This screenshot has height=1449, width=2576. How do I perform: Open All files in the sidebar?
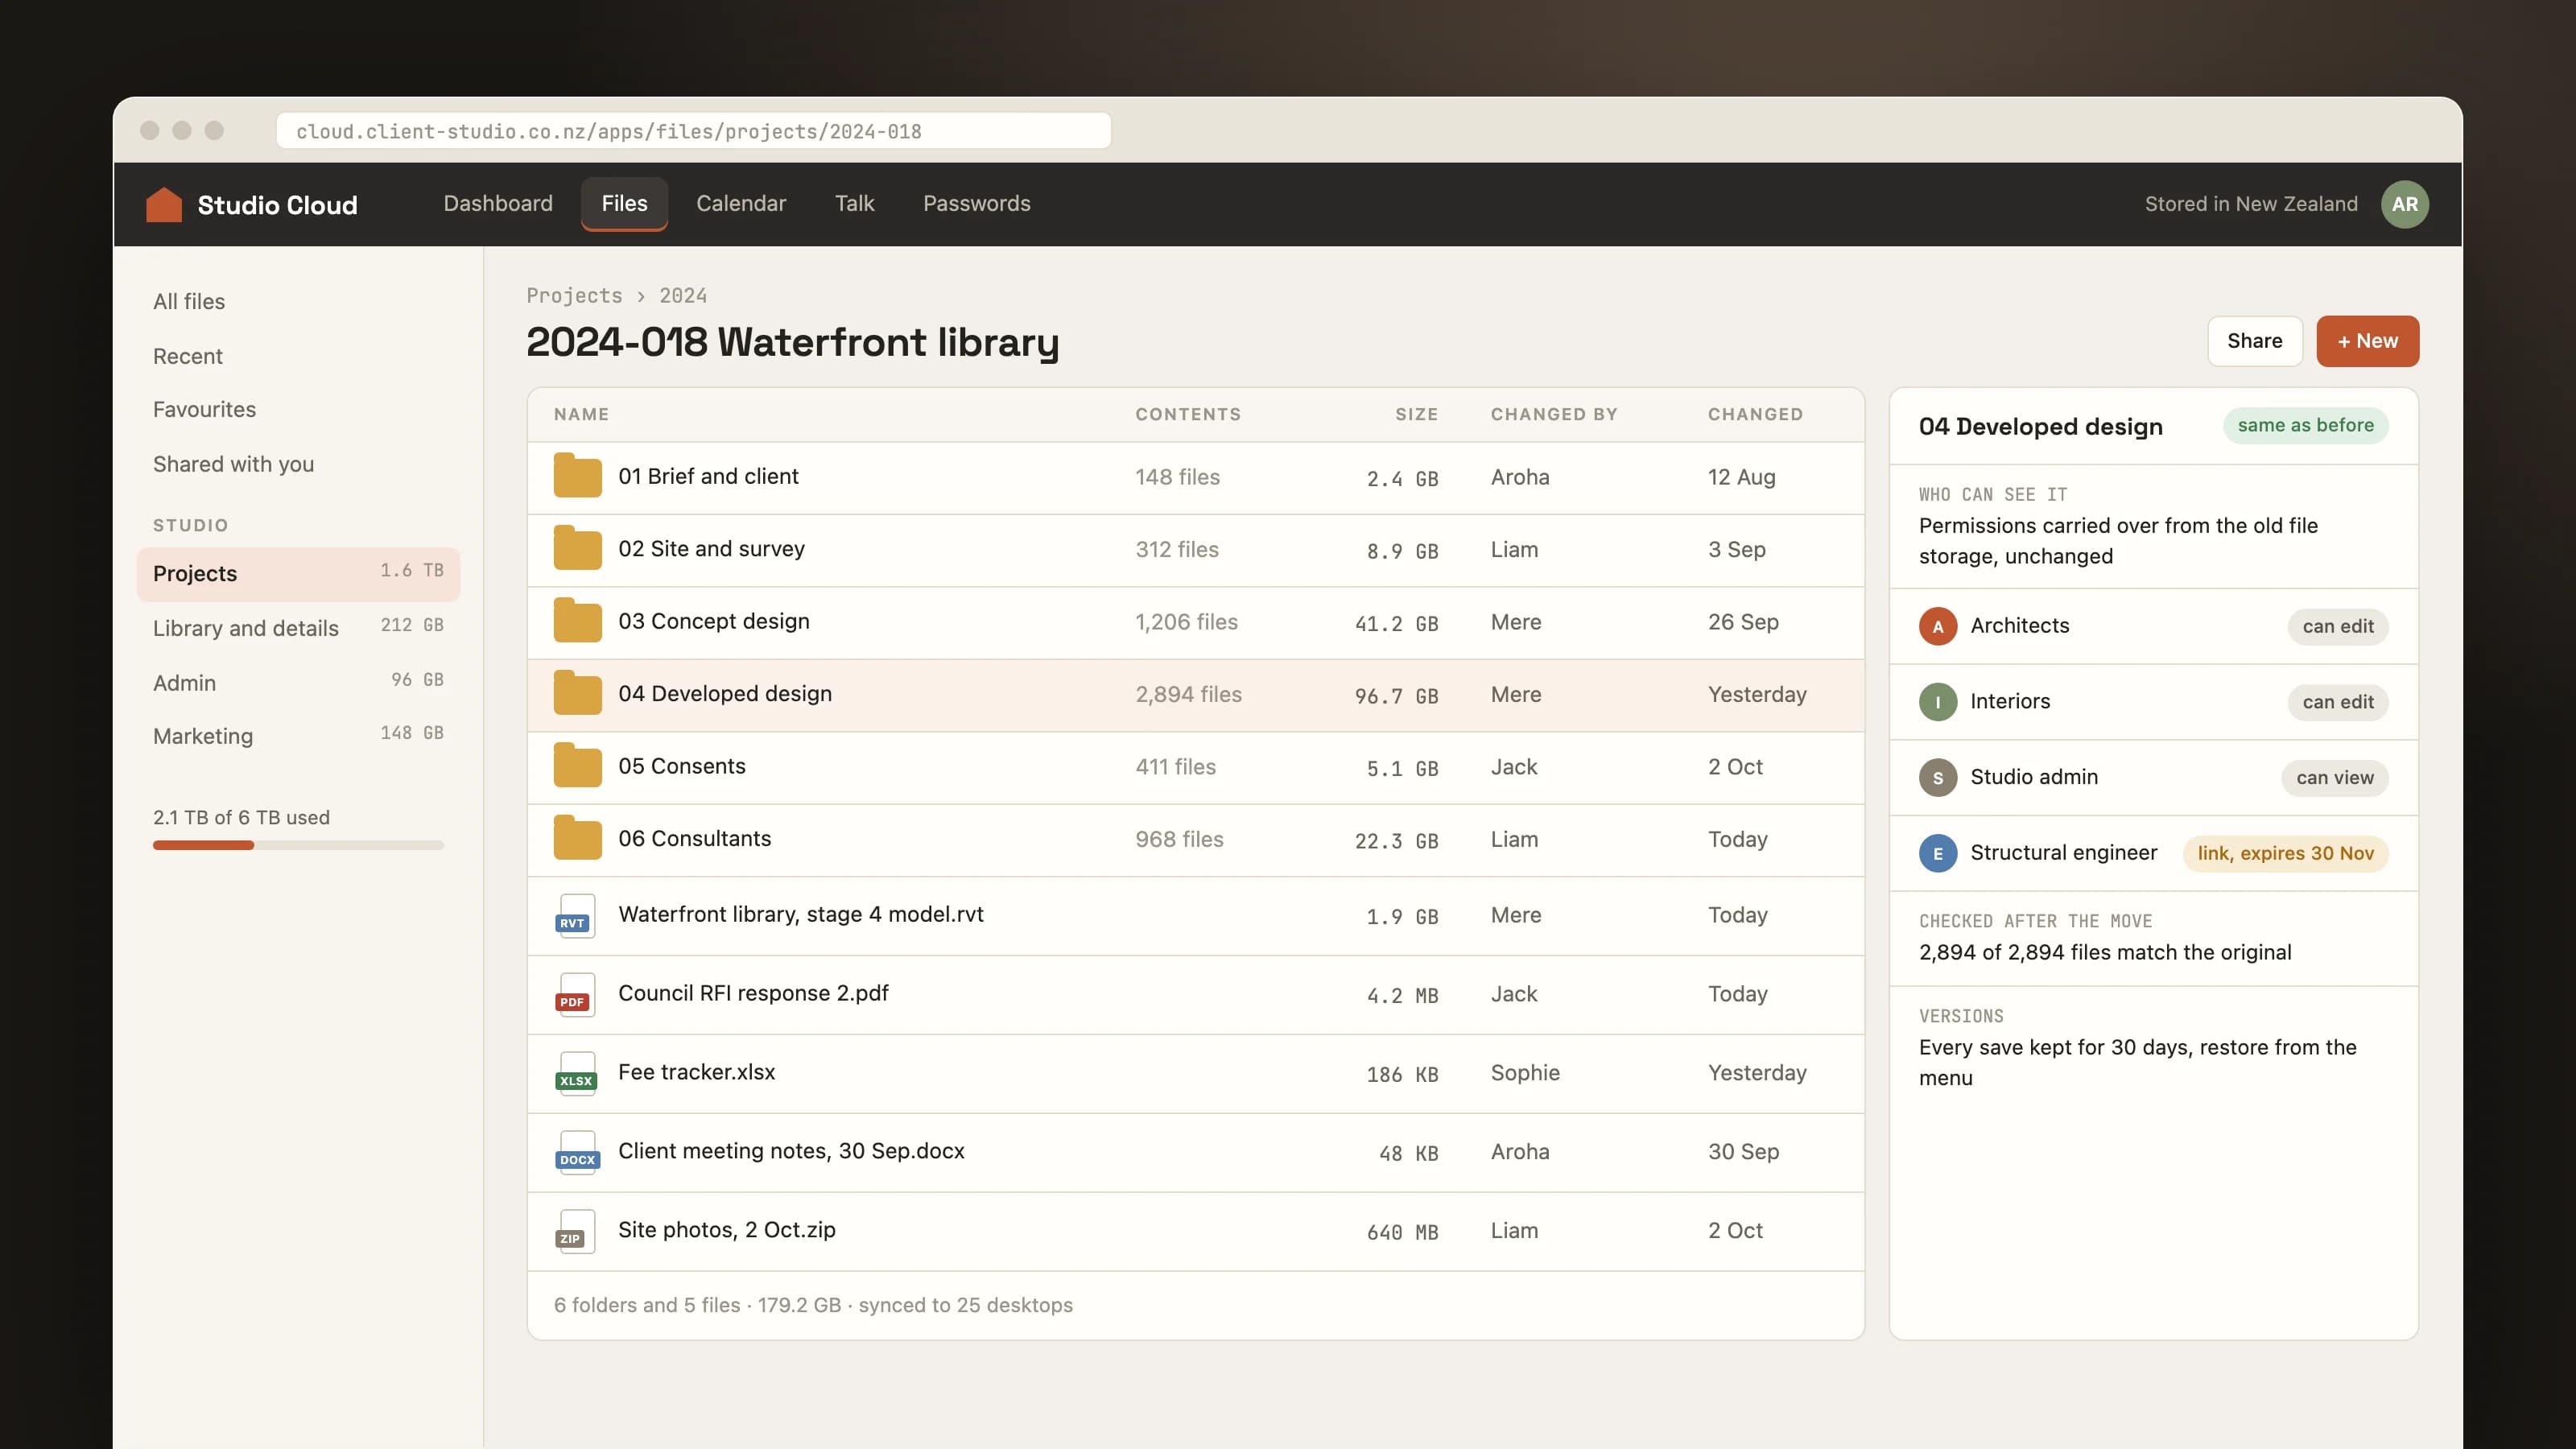(x=298, y=302)
